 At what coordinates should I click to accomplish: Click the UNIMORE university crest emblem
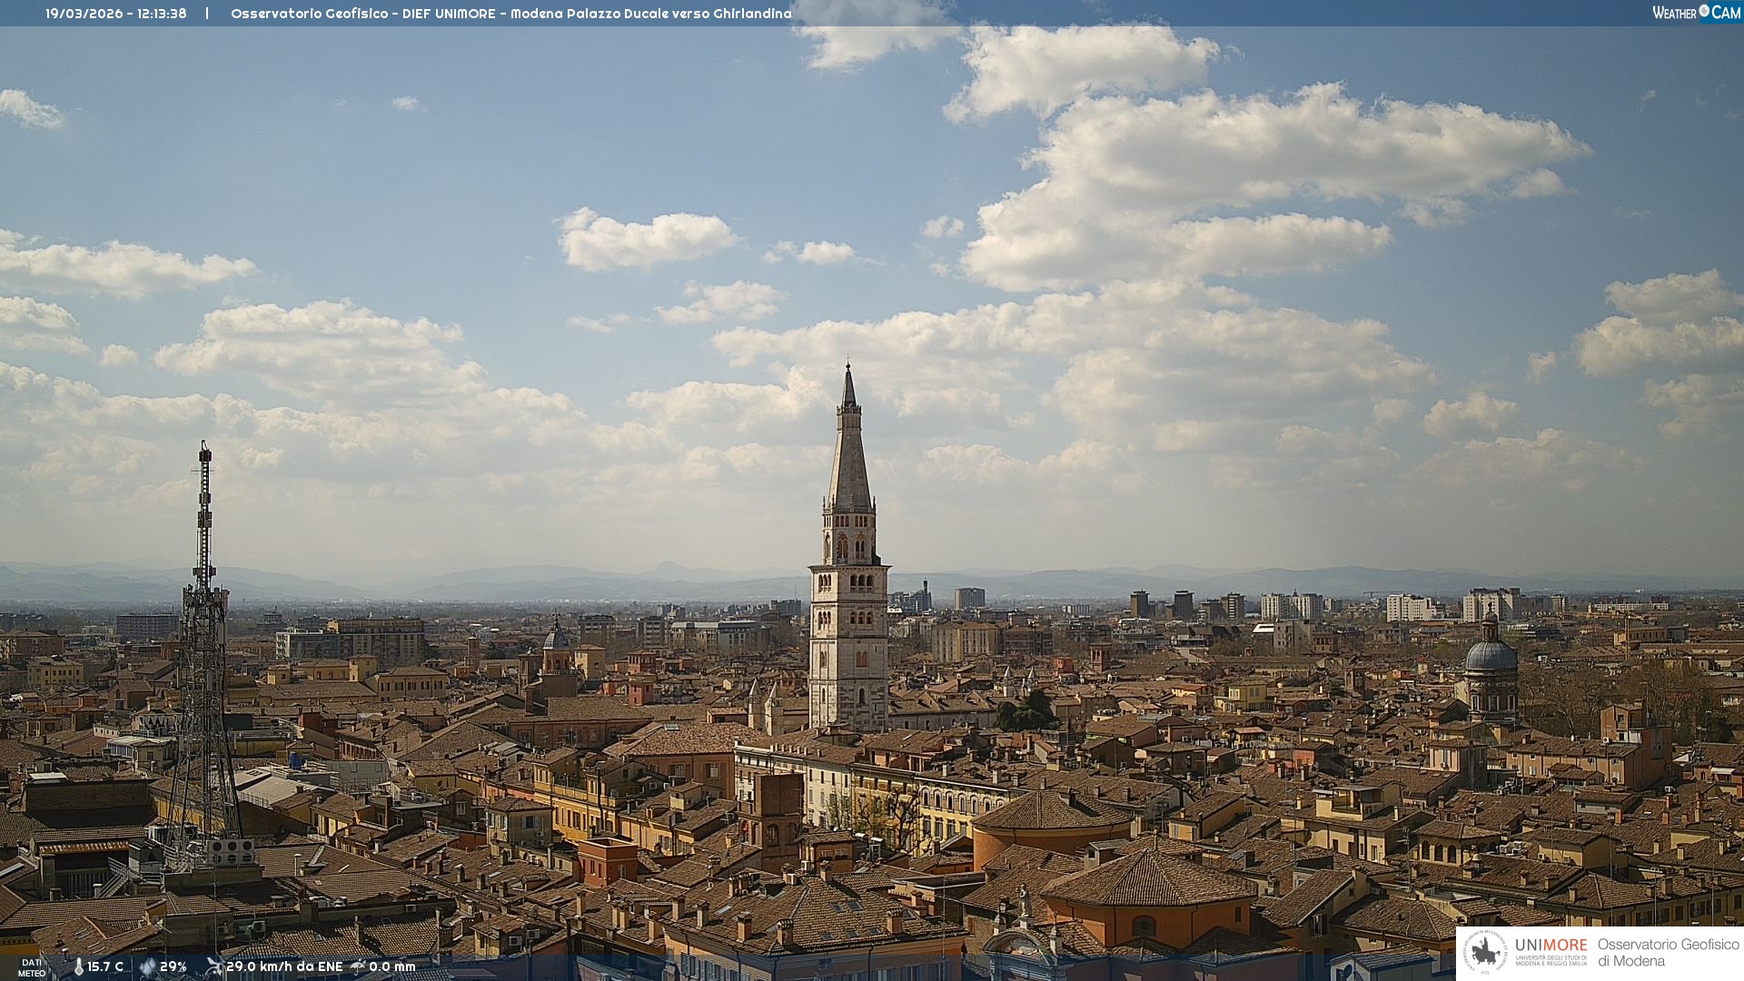[1486, 952]
